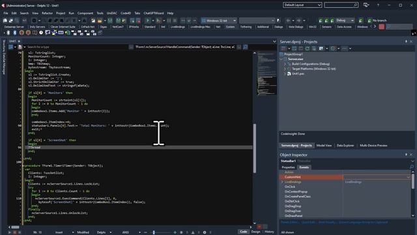
Task: Switch to the Events tab
Action: (304, 167)
